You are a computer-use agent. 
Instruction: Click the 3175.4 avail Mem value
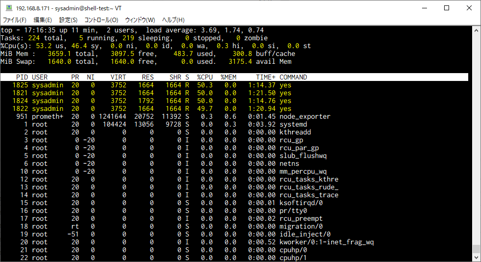click(240, 62)
